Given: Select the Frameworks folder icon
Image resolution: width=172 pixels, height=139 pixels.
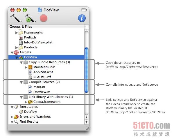Looking at the screenshot, I should coord(21,33).
